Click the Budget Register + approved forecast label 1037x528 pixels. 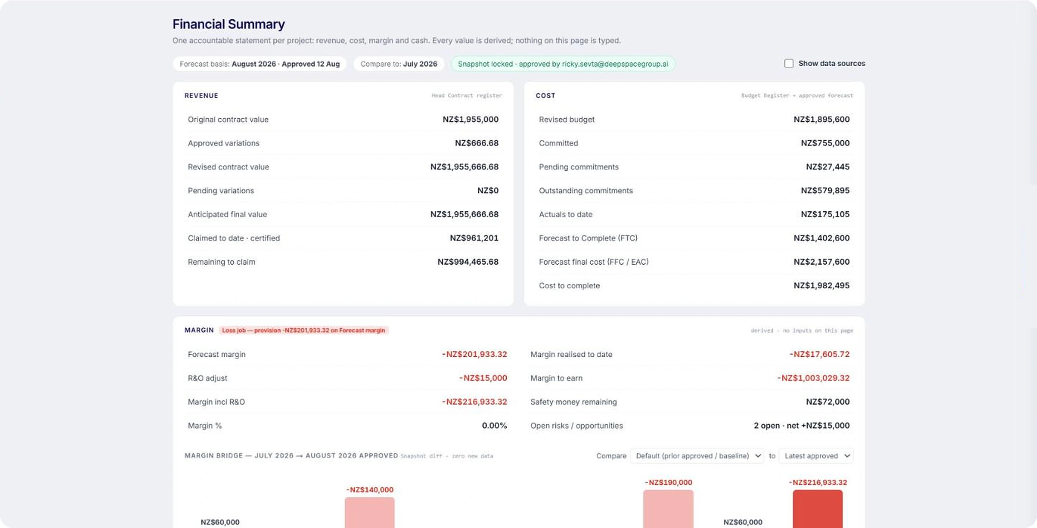pos(797,96)
